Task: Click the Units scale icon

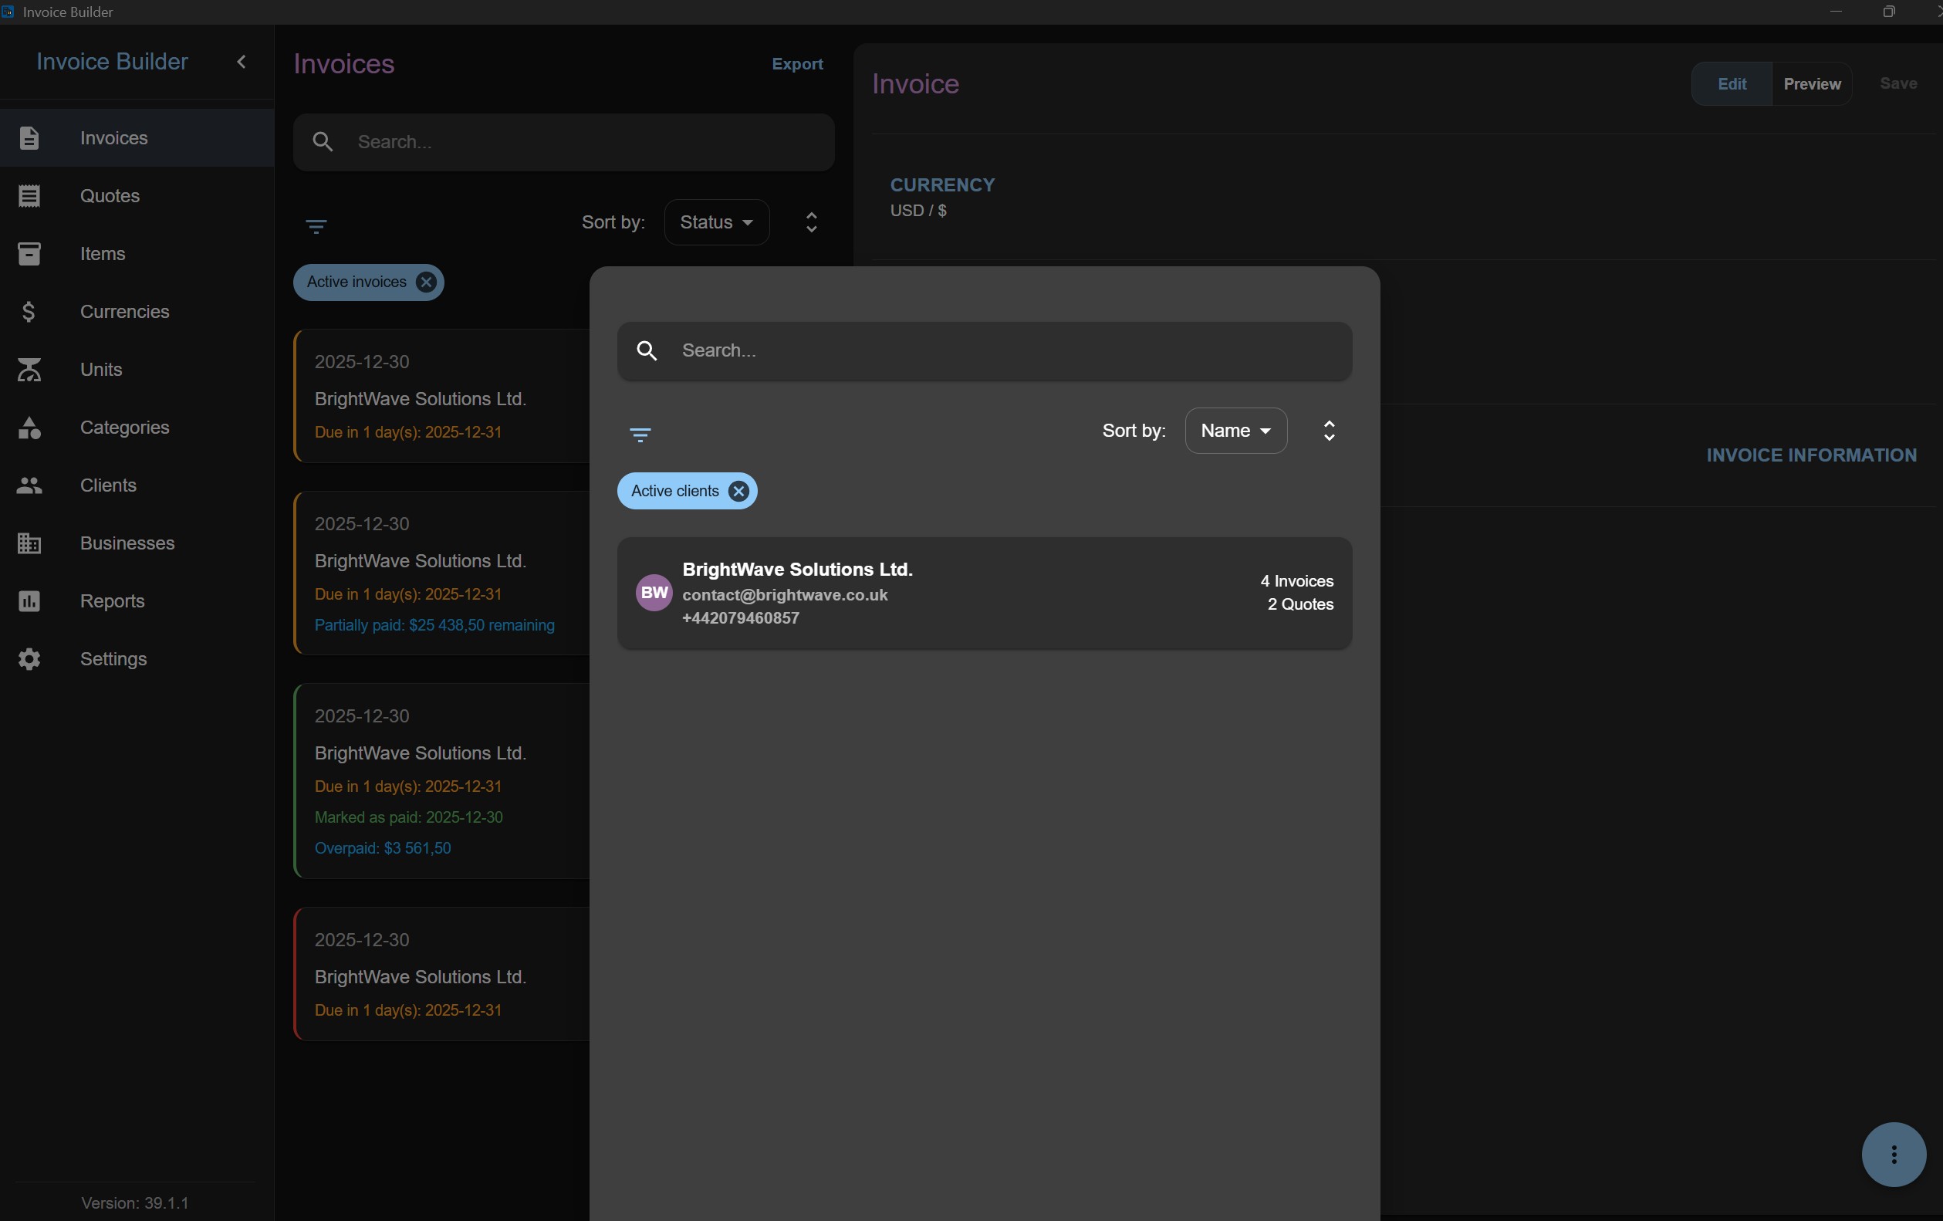Action: [x=29, y=370]
